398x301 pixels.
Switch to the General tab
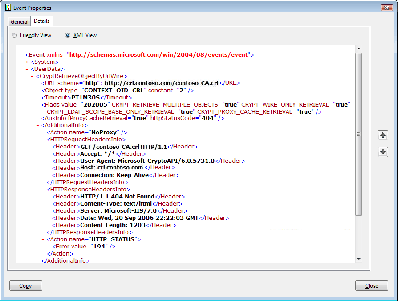coord(20,22)
